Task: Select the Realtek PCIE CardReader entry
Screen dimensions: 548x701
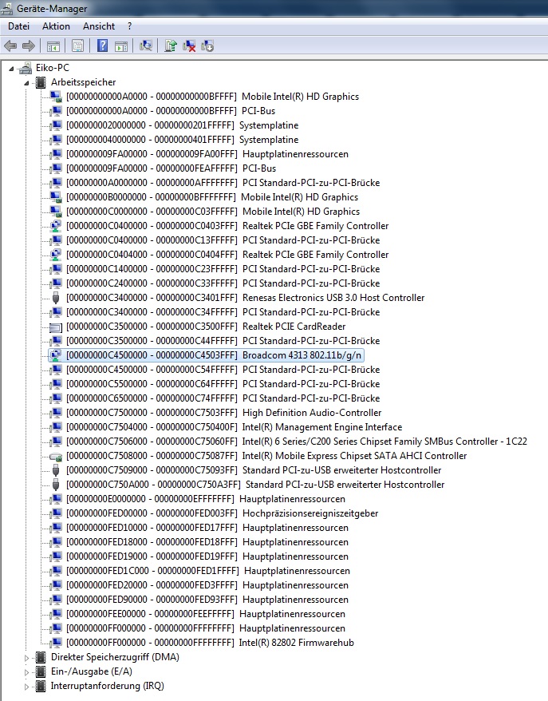Action: (x=206, y=327)
